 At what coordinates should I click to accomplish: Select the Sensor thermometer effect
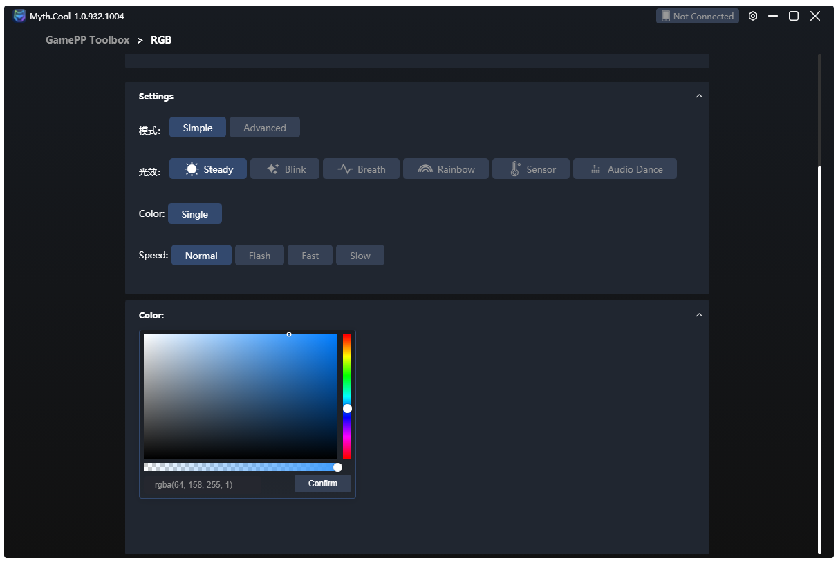coord(531,169)
